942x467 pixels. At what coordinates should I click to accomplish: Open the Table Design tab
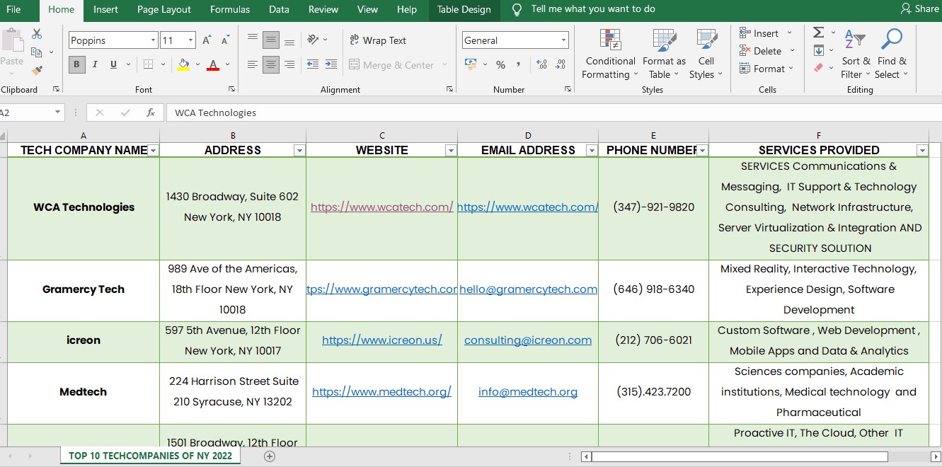[464, 9]
